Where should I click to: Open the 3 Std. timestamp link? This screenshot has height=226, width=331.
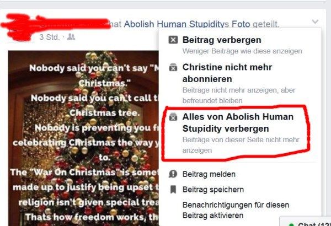tap(49, 37)
